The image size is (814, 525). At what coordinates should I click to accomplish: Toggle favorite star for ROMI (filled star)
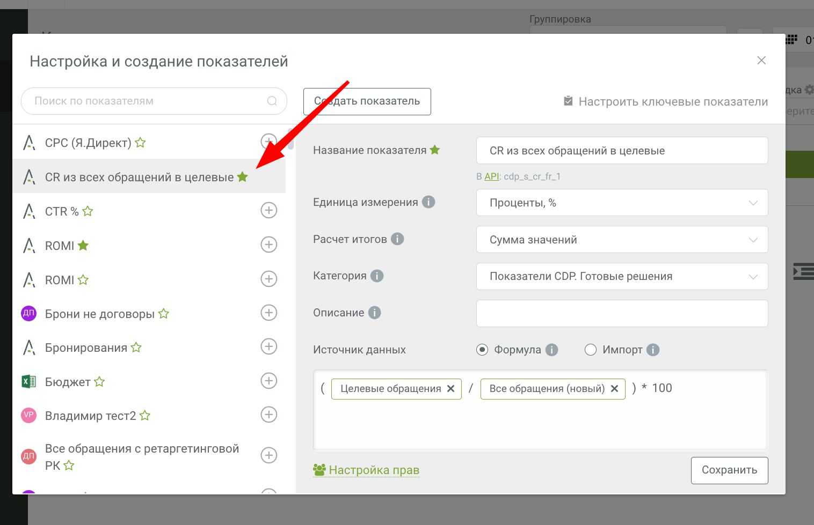pyautogui.click(x=83, y=246)
